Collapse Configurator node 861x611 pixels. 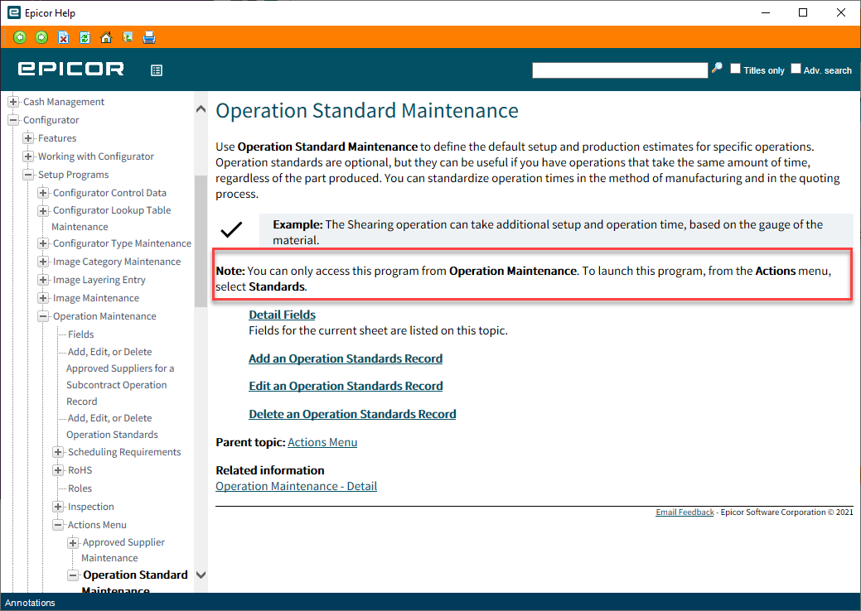(13, 120)
